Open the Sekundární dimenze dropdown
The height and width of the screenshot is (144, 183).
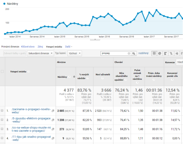tap(40, 53)
